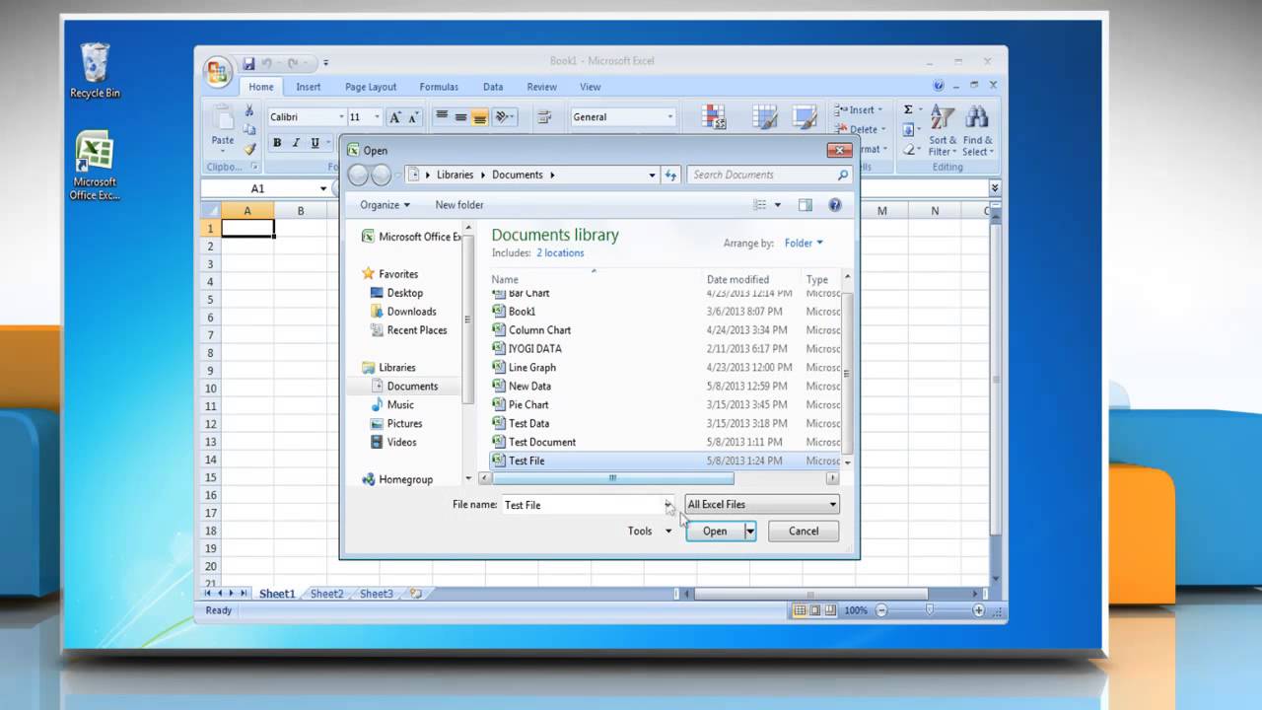Decrease font size with Shrink Font
Screen dimensions: 1262x710
(413, 116)
